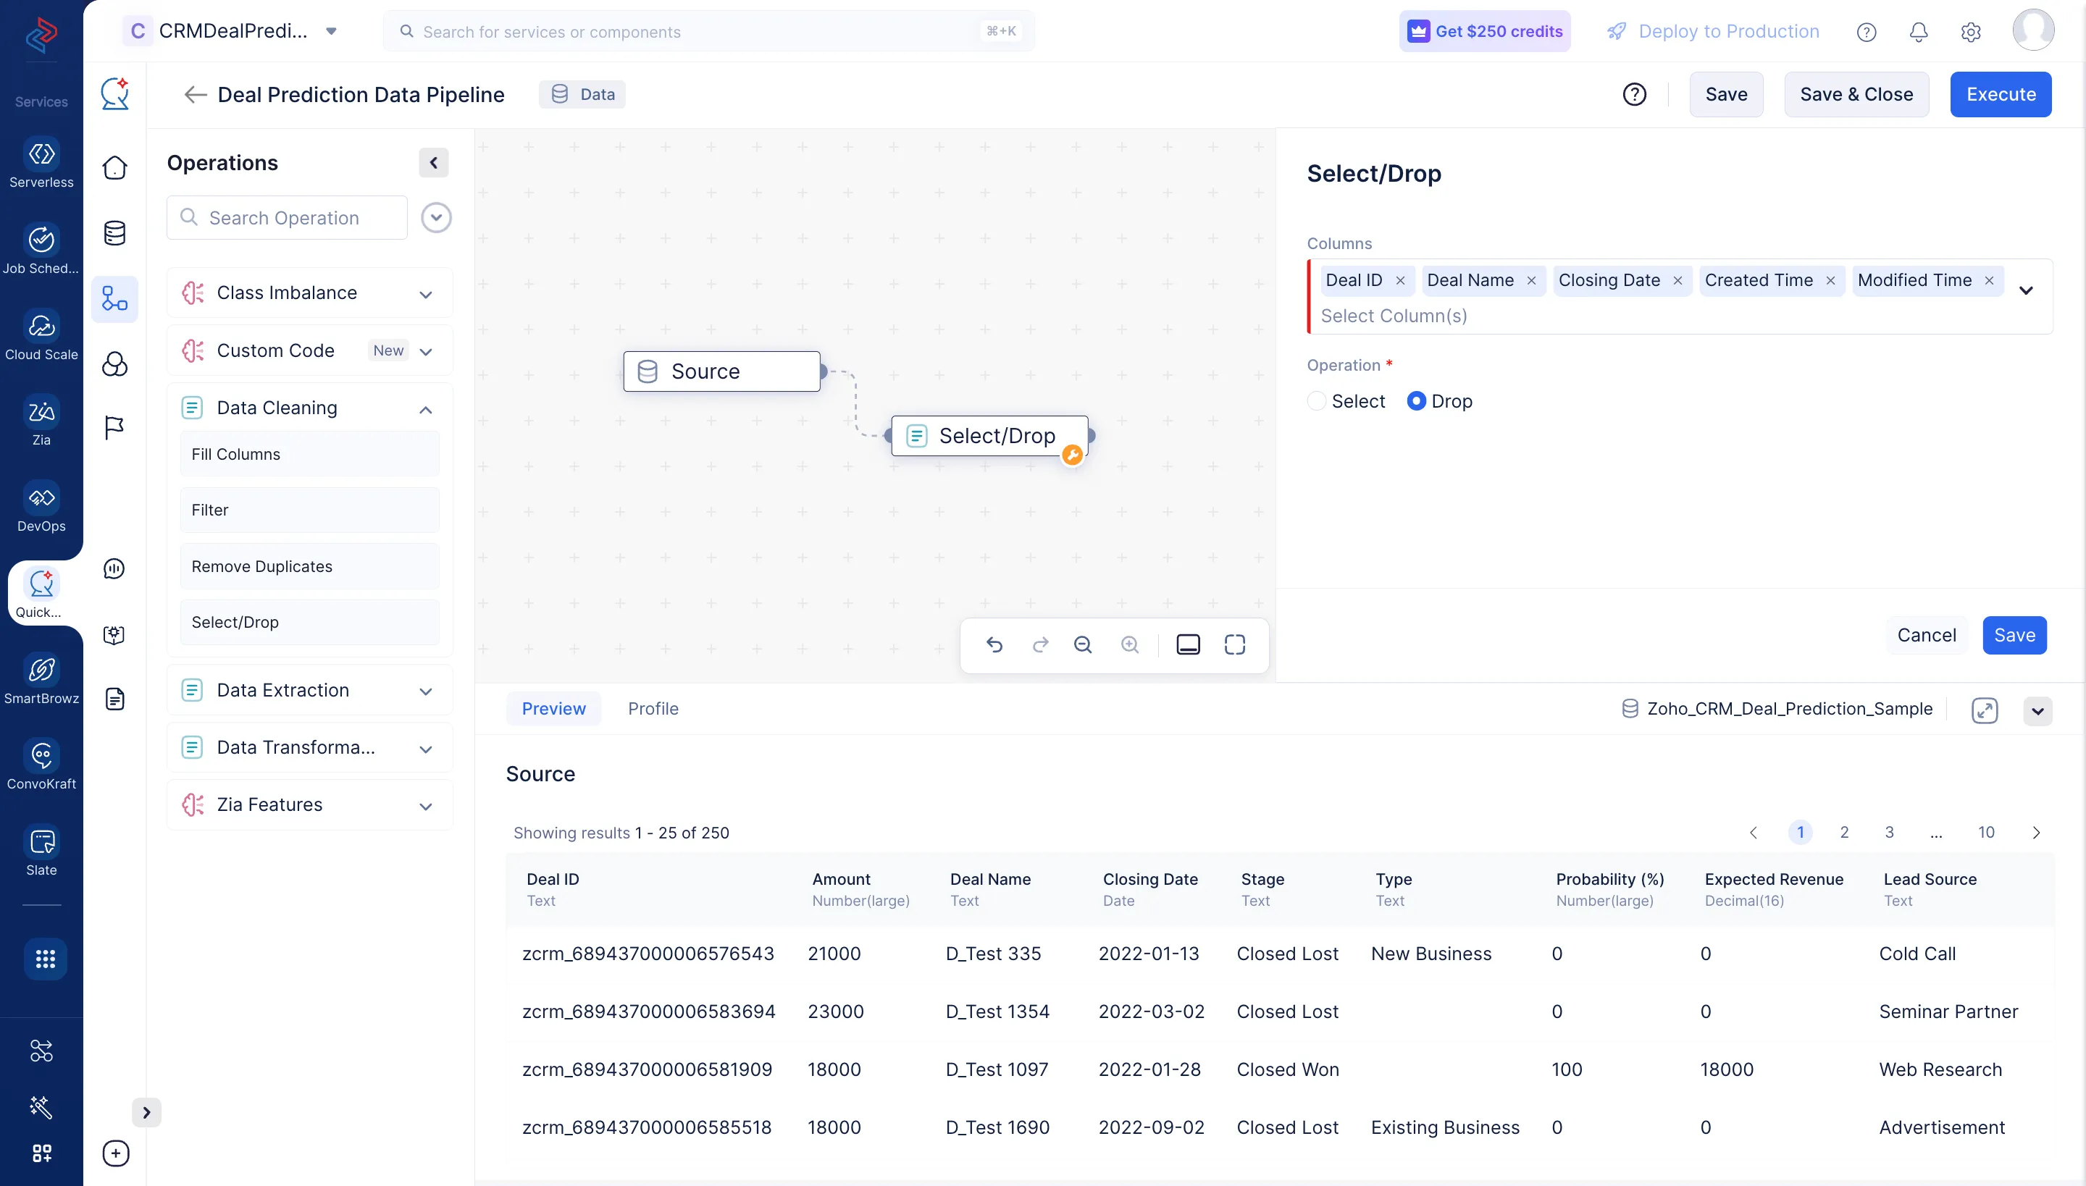Click the fit-to-screen canvas icon
Screen dimensions: 2086x1186
(x=1234, y=645)
